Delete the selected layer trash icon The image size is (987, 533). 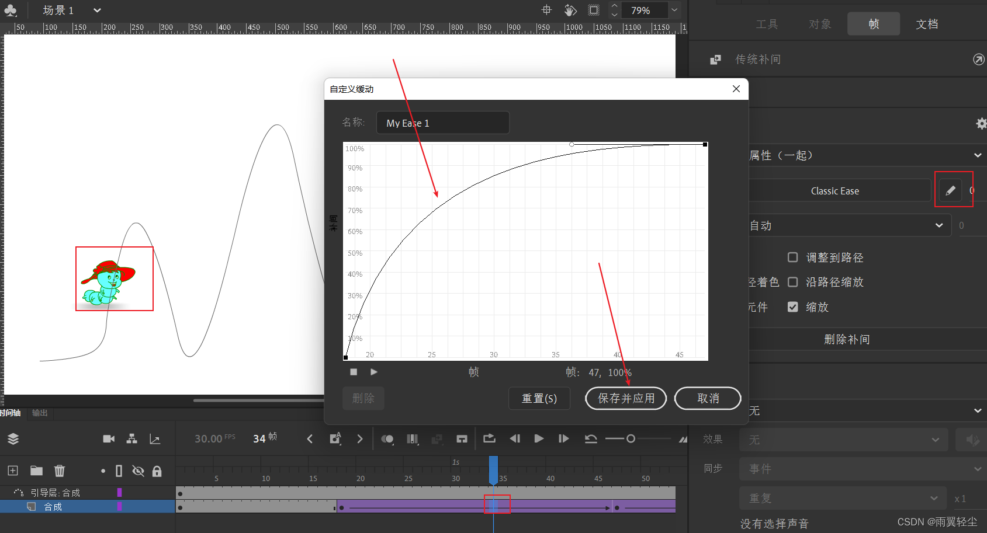(x=60, y=471)
